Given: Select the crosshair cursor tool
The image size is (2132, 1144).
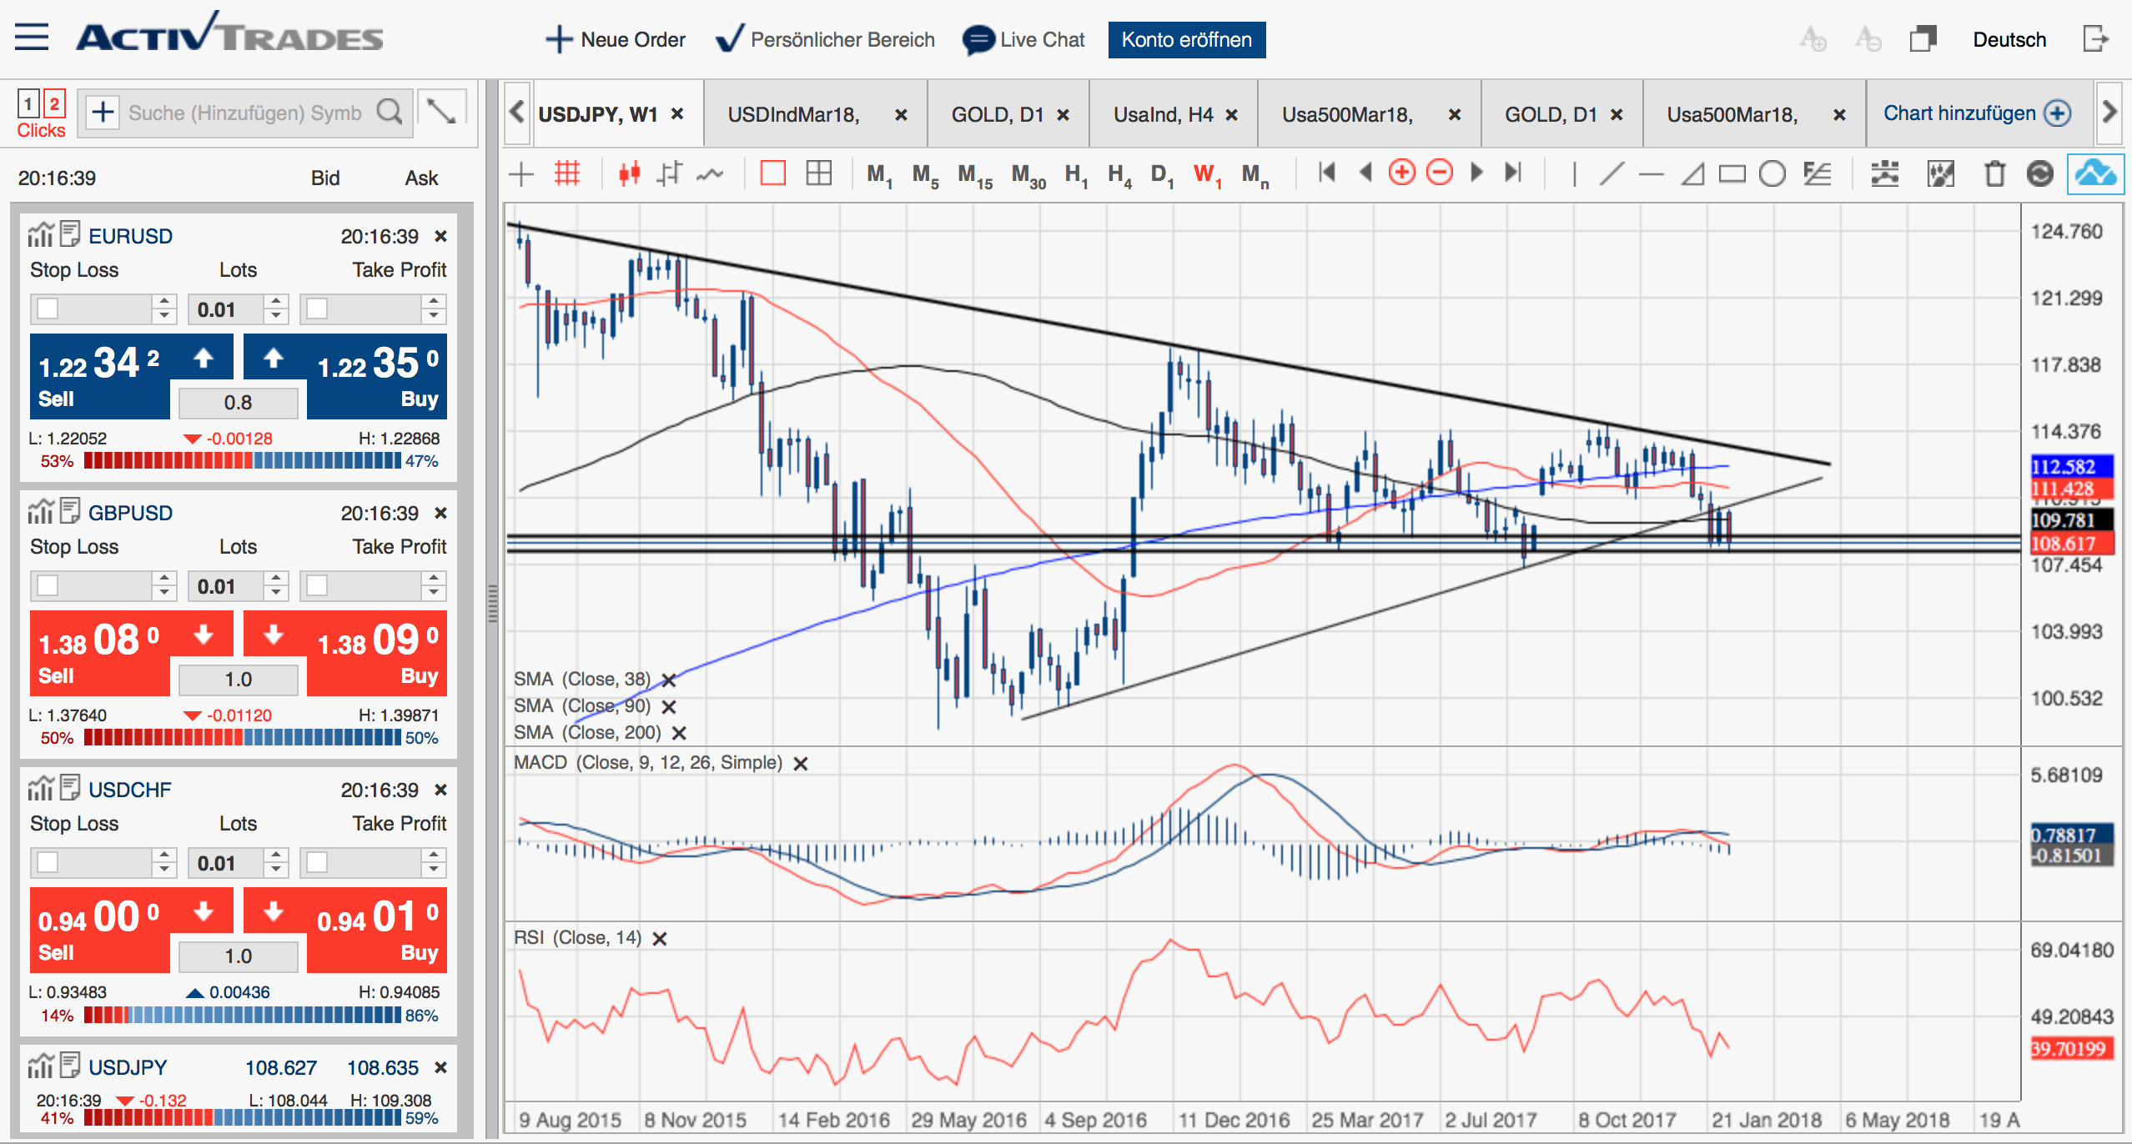Looking at the screenshot, I should tap(521, 174).
